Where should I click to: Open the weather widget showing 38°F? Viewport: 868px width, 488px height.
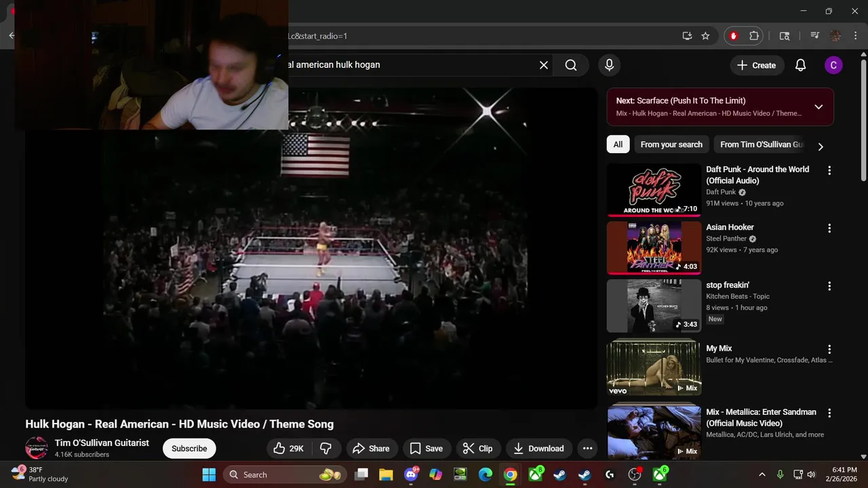41,474
